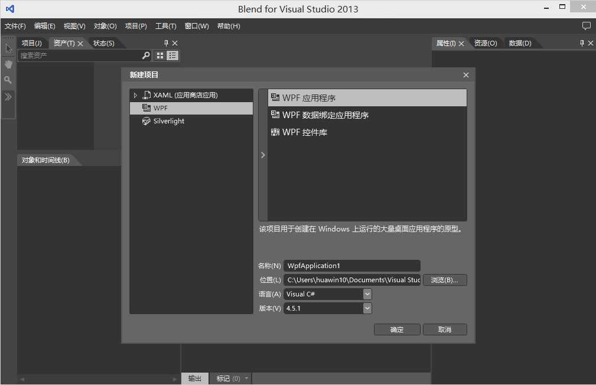Screen dimensions: 596x385
Task: Click the left arrow of the horizontal scrollbar
Action: [x=22, y=379]
